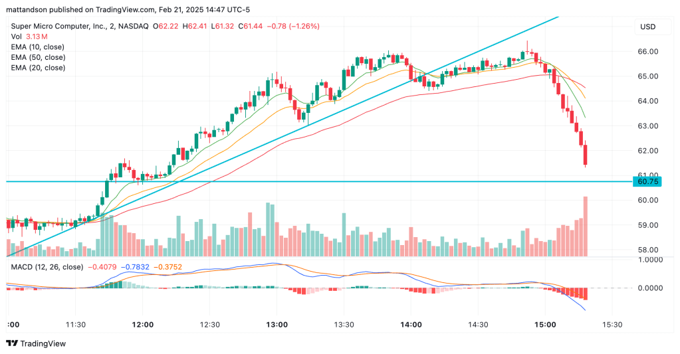Screen dimensions: 680x354
Task: Click the 15:00 label on time axis
Action: coord(545,325)
